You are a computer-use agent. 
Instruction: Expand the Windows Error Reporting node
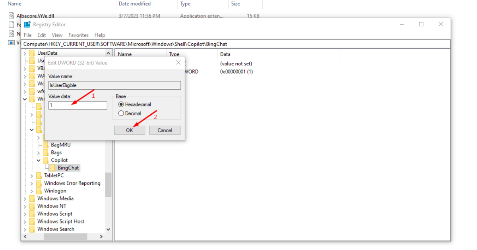click(32, 183)
